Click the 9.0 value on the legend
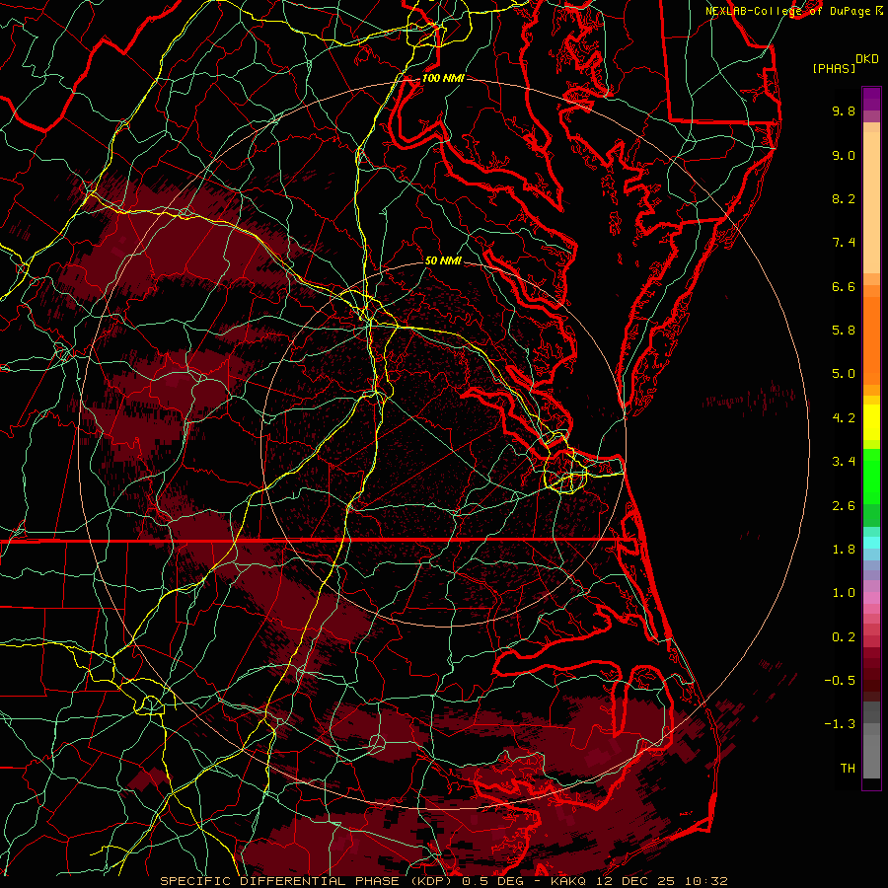 click(844, 155)
